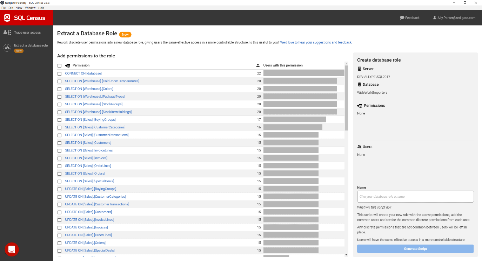This screenshot has width=482, height=261.
Task: Open UPDATE ON [Sales].[CustomerTransactions] link
Action: tap(97, 204)
